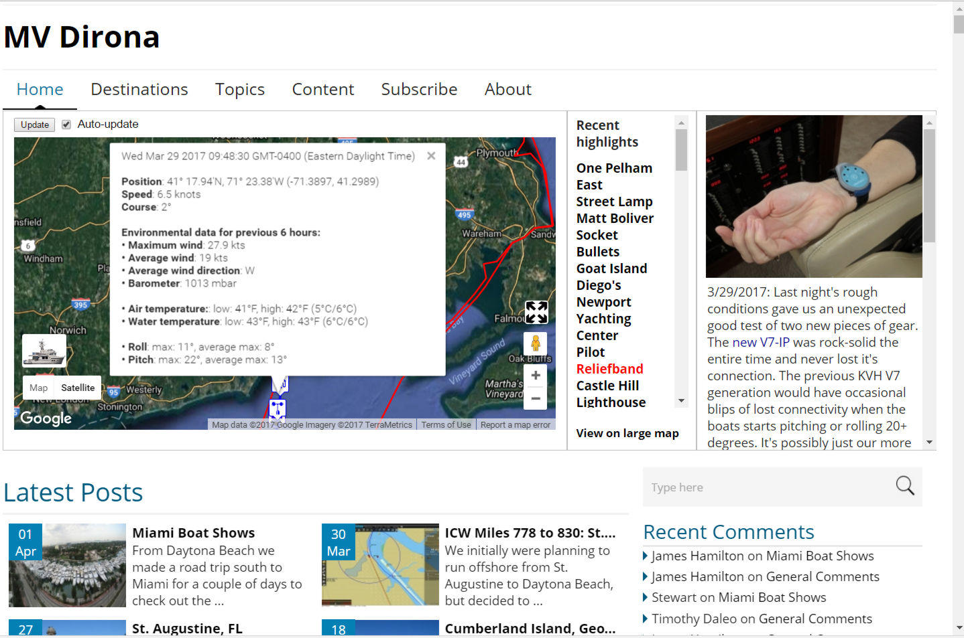Screen dimensions: 964x638
Task: Open ICW Miles 778 to 830 post
Action: pos(530,533)
